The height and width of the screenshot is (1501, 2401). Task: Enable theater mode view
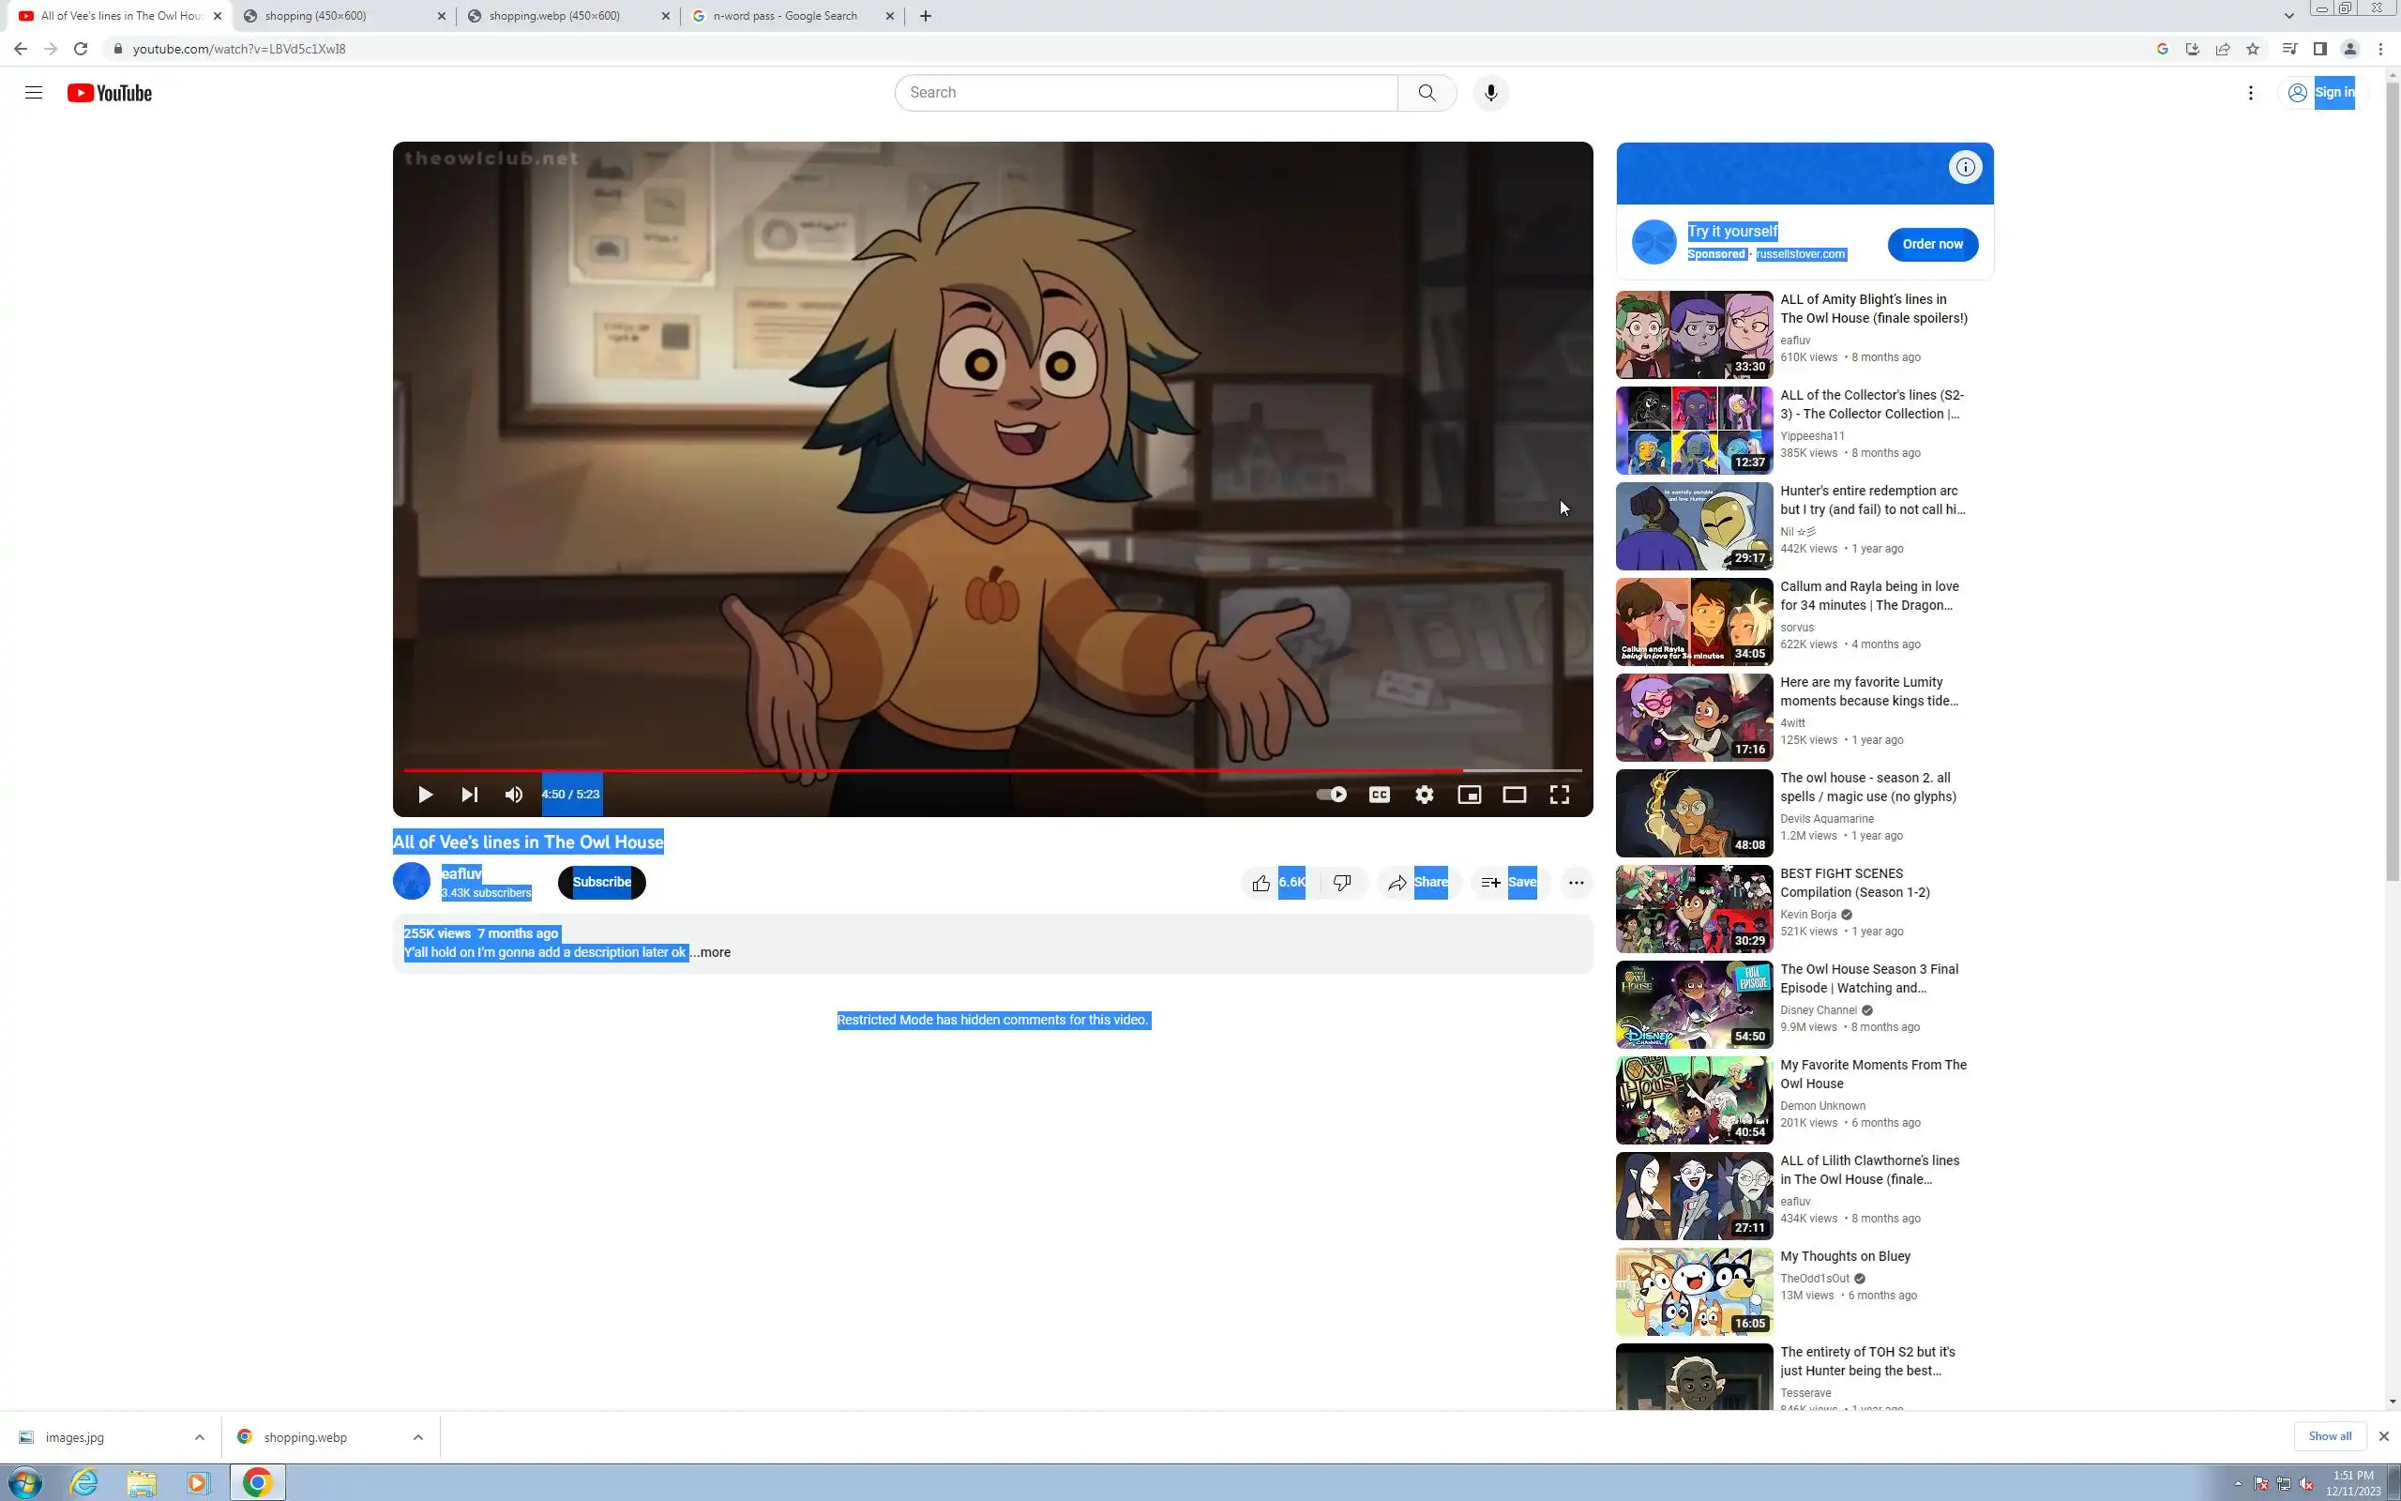1513,795
